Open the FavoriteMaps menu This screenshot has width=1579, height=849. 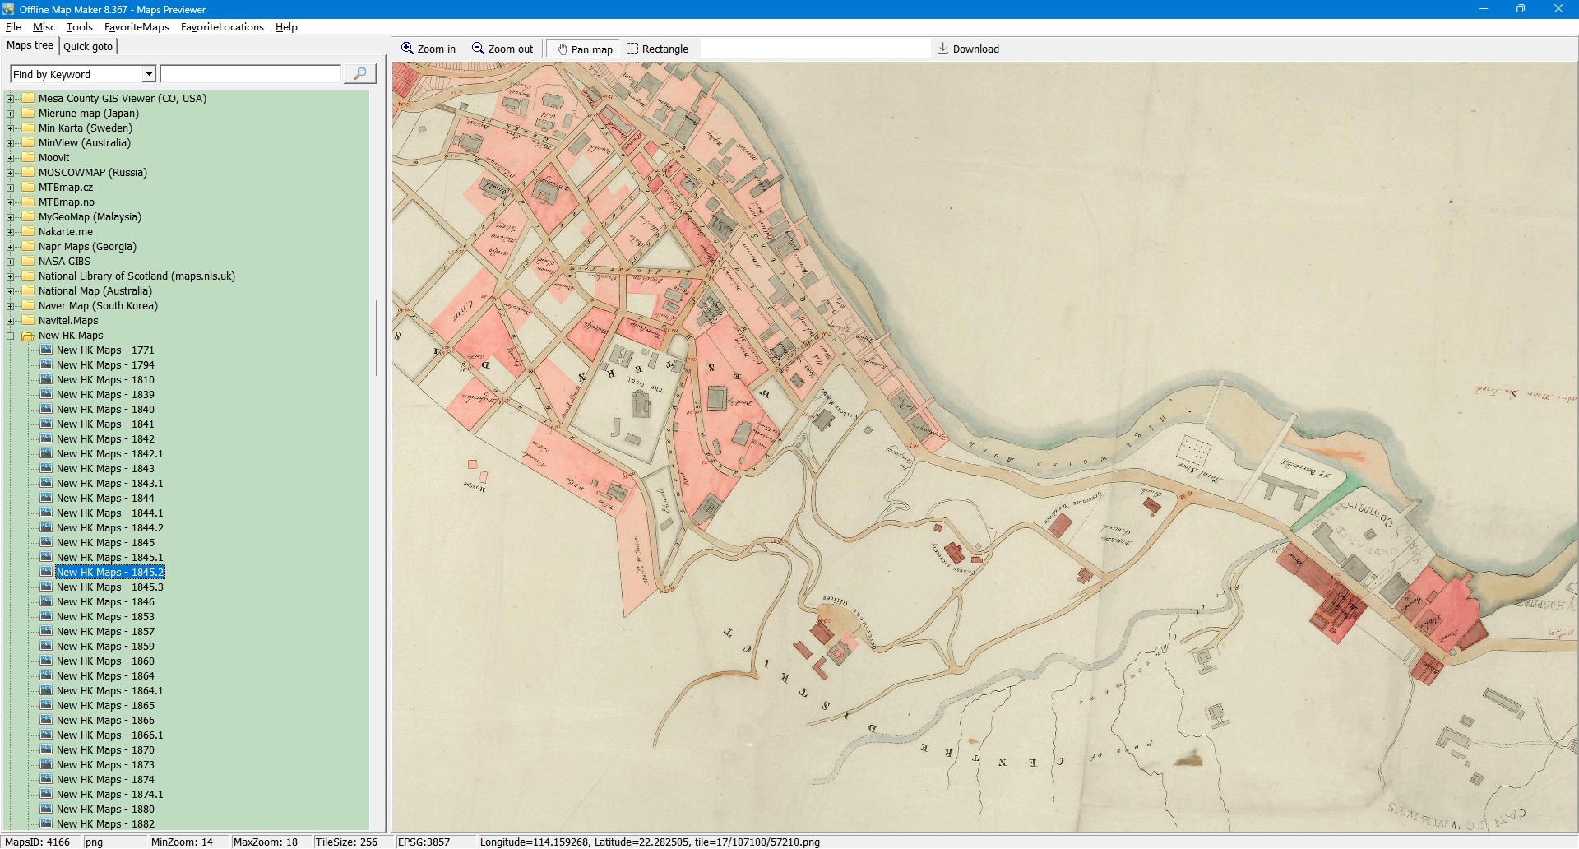(137, 27)
